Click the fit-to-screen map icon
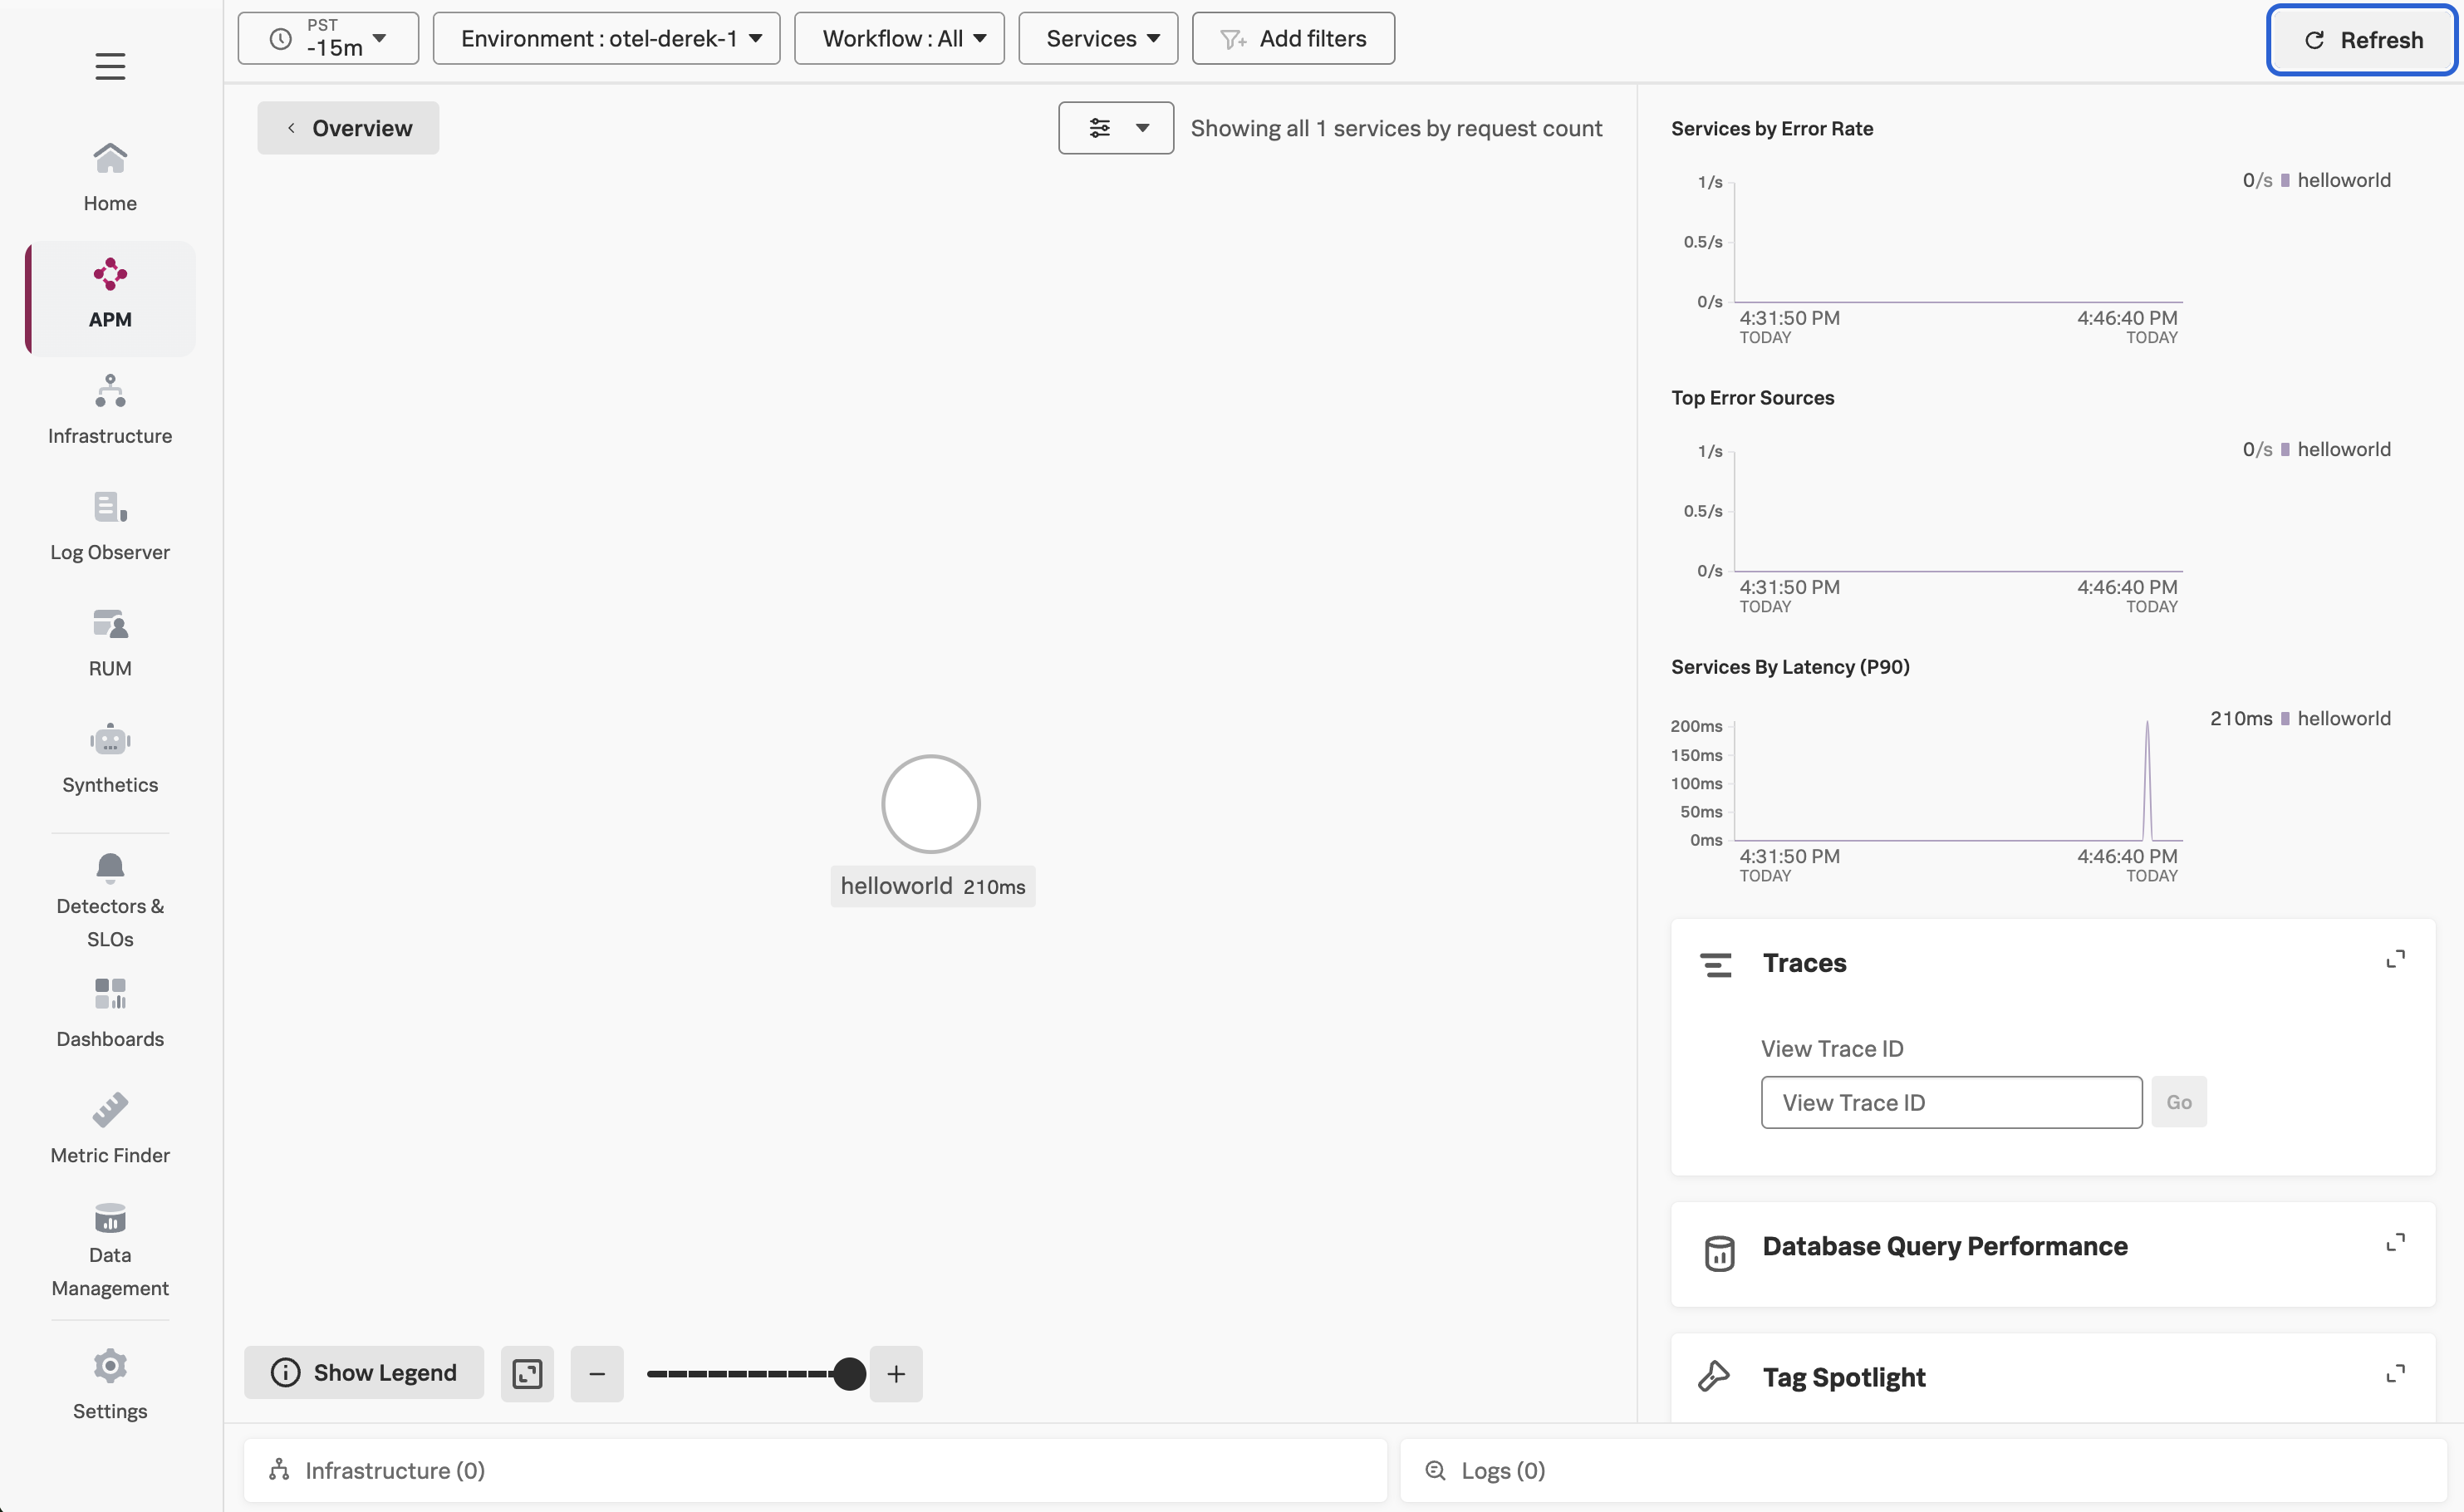 527,1373
